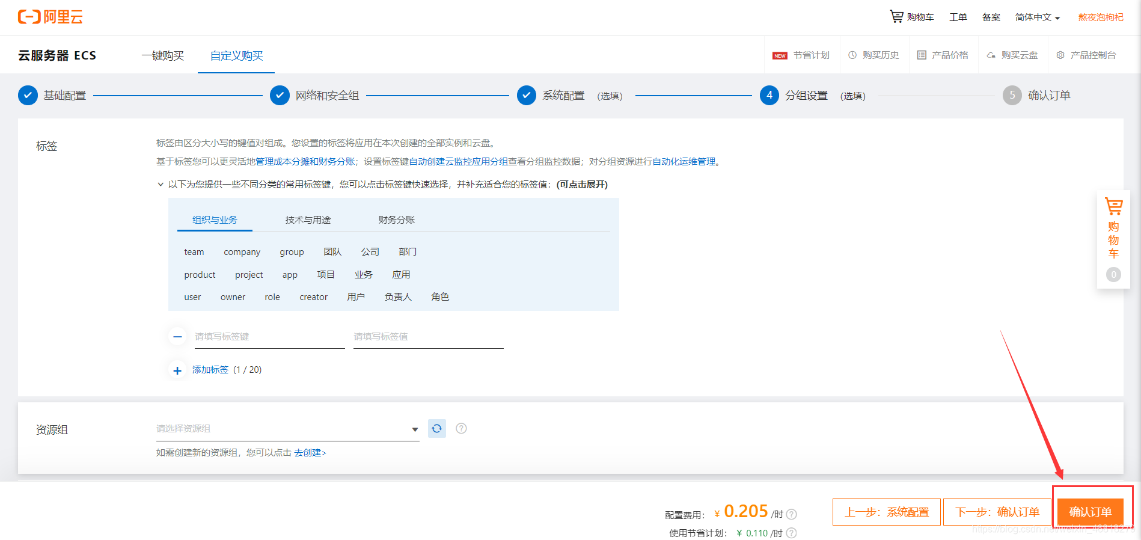Click 添加标签 link
The image size is (1141, 540).
point(210,370)
